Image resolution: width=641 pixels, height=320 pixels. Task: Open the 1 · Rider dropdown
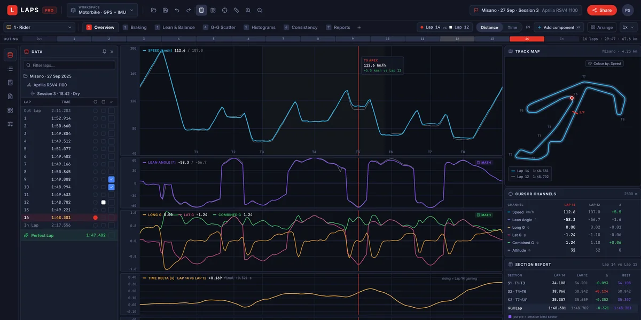click(39, 27)
